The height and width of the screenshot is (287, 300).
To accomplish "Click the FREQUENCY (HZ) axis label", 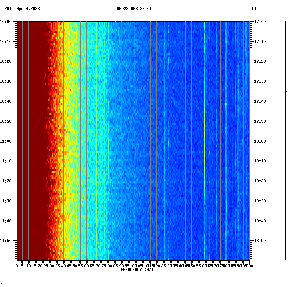I will point(137,270).
